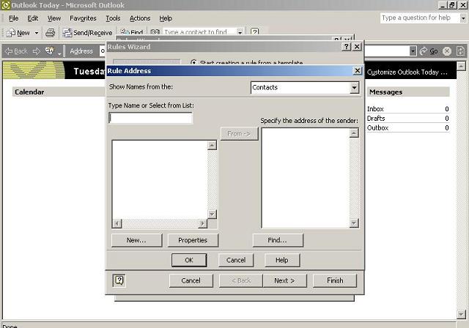Click the New mail toolbar button
The height and width of the screenshot is (328, 469).
tap(18, 32)
